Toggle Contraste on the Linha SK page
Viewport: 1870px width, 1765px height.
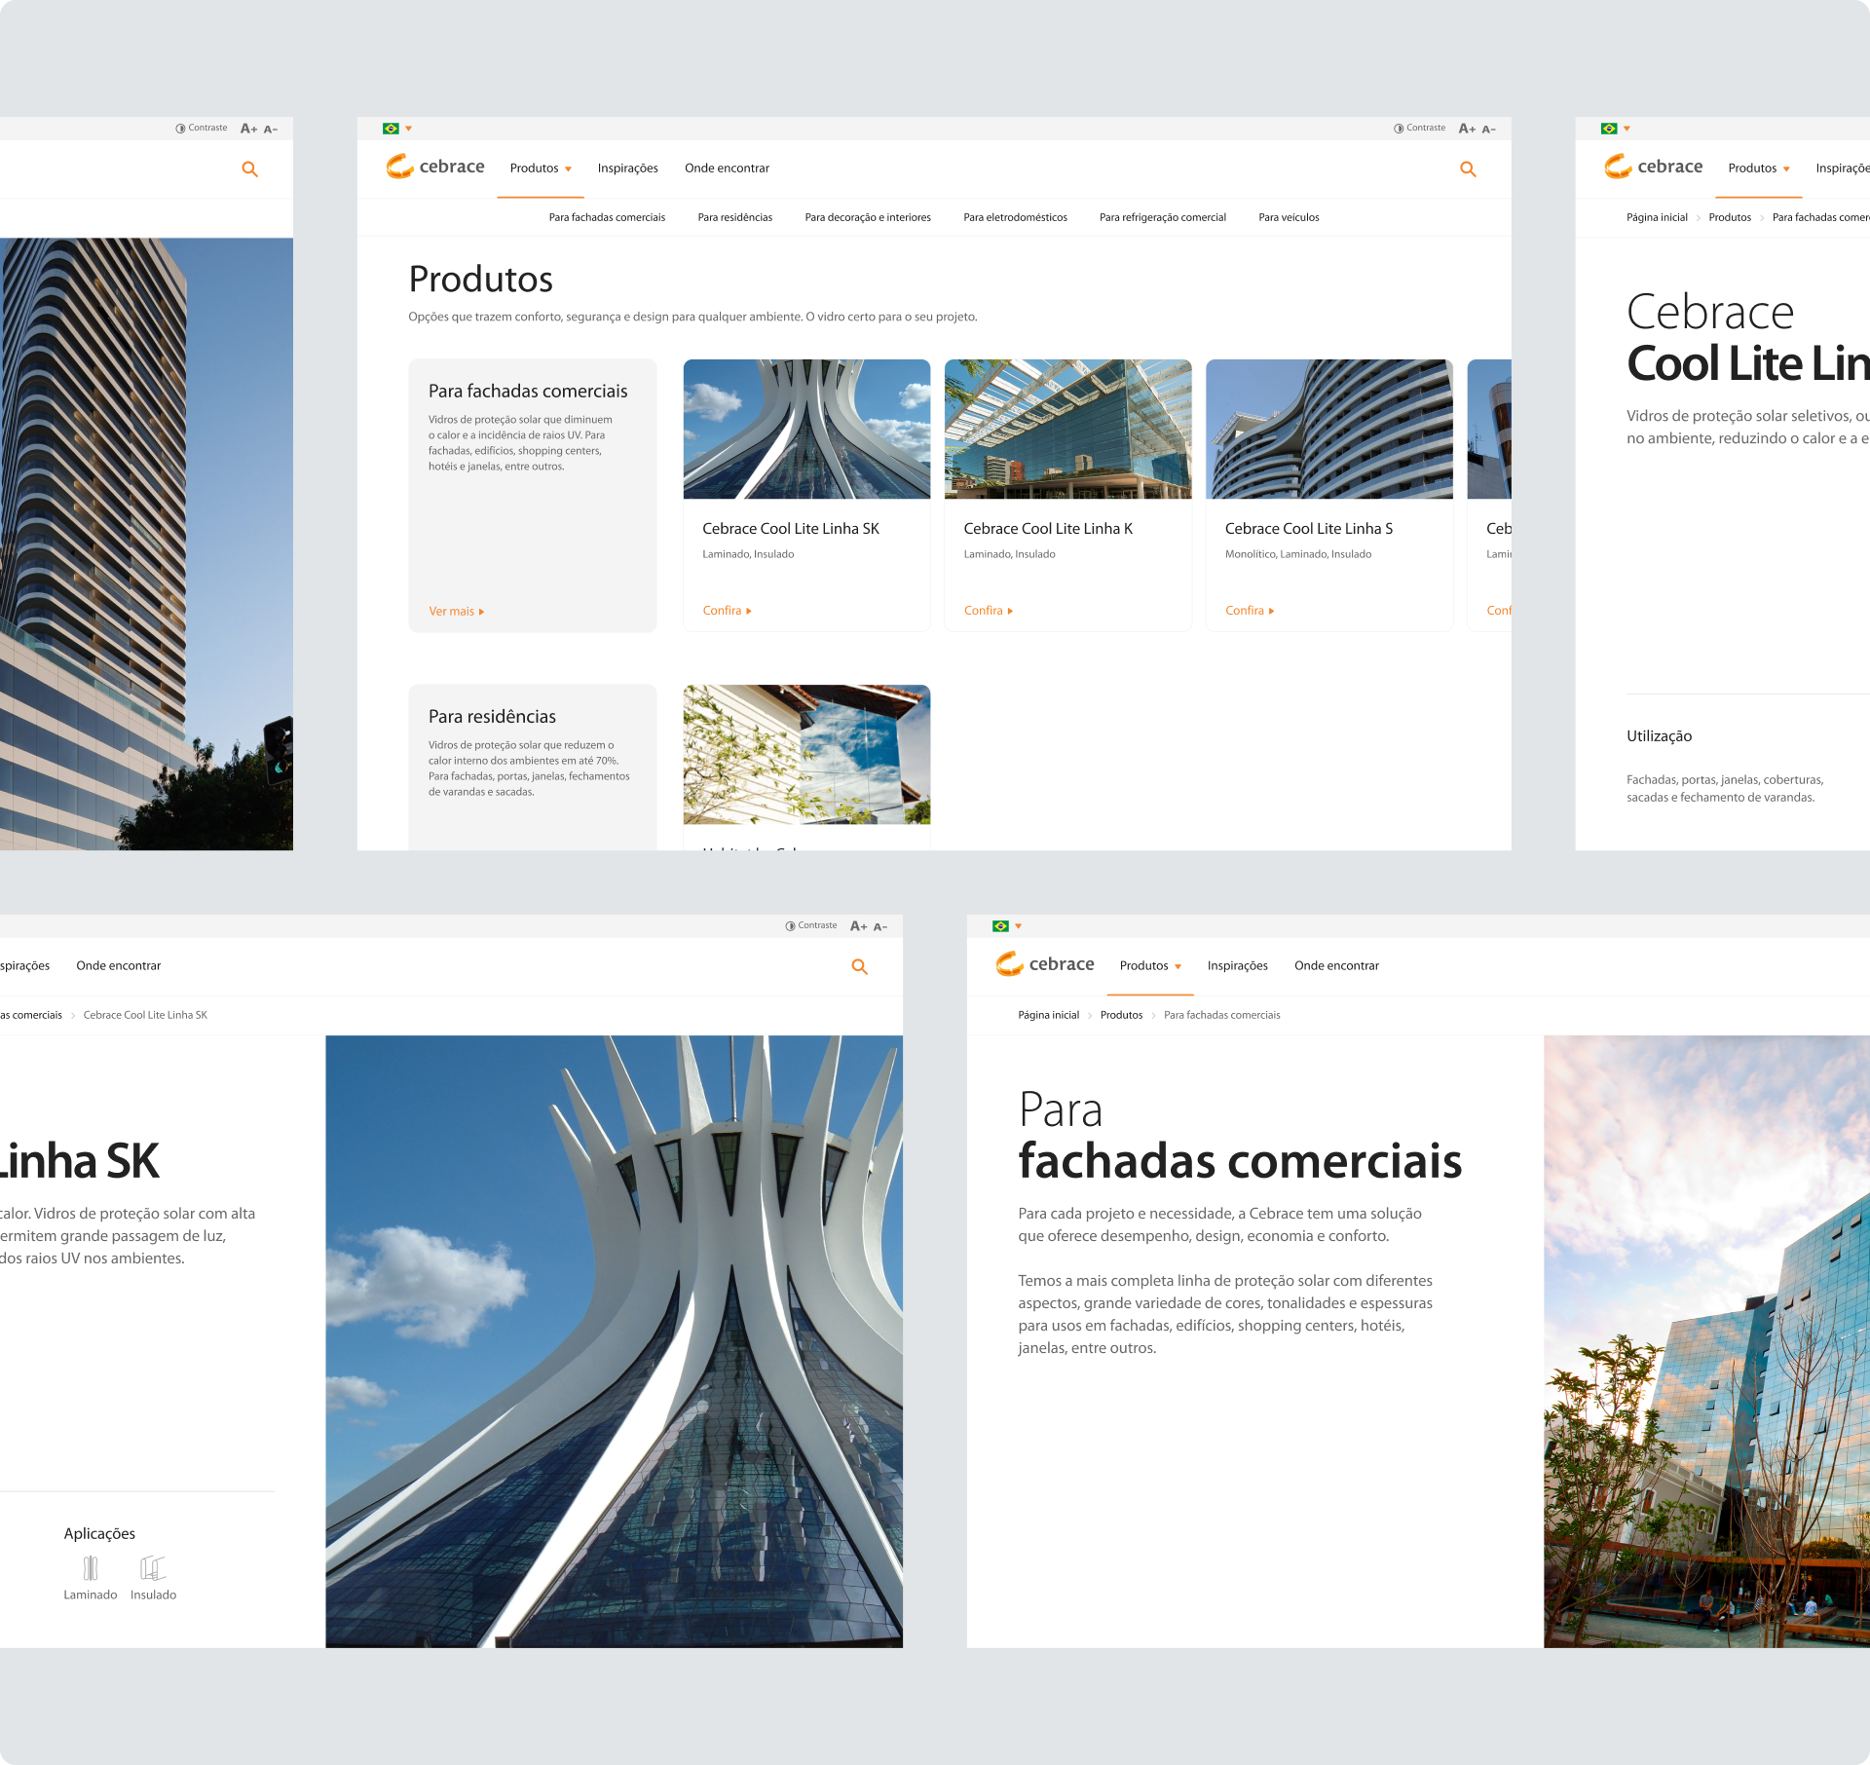811,926
